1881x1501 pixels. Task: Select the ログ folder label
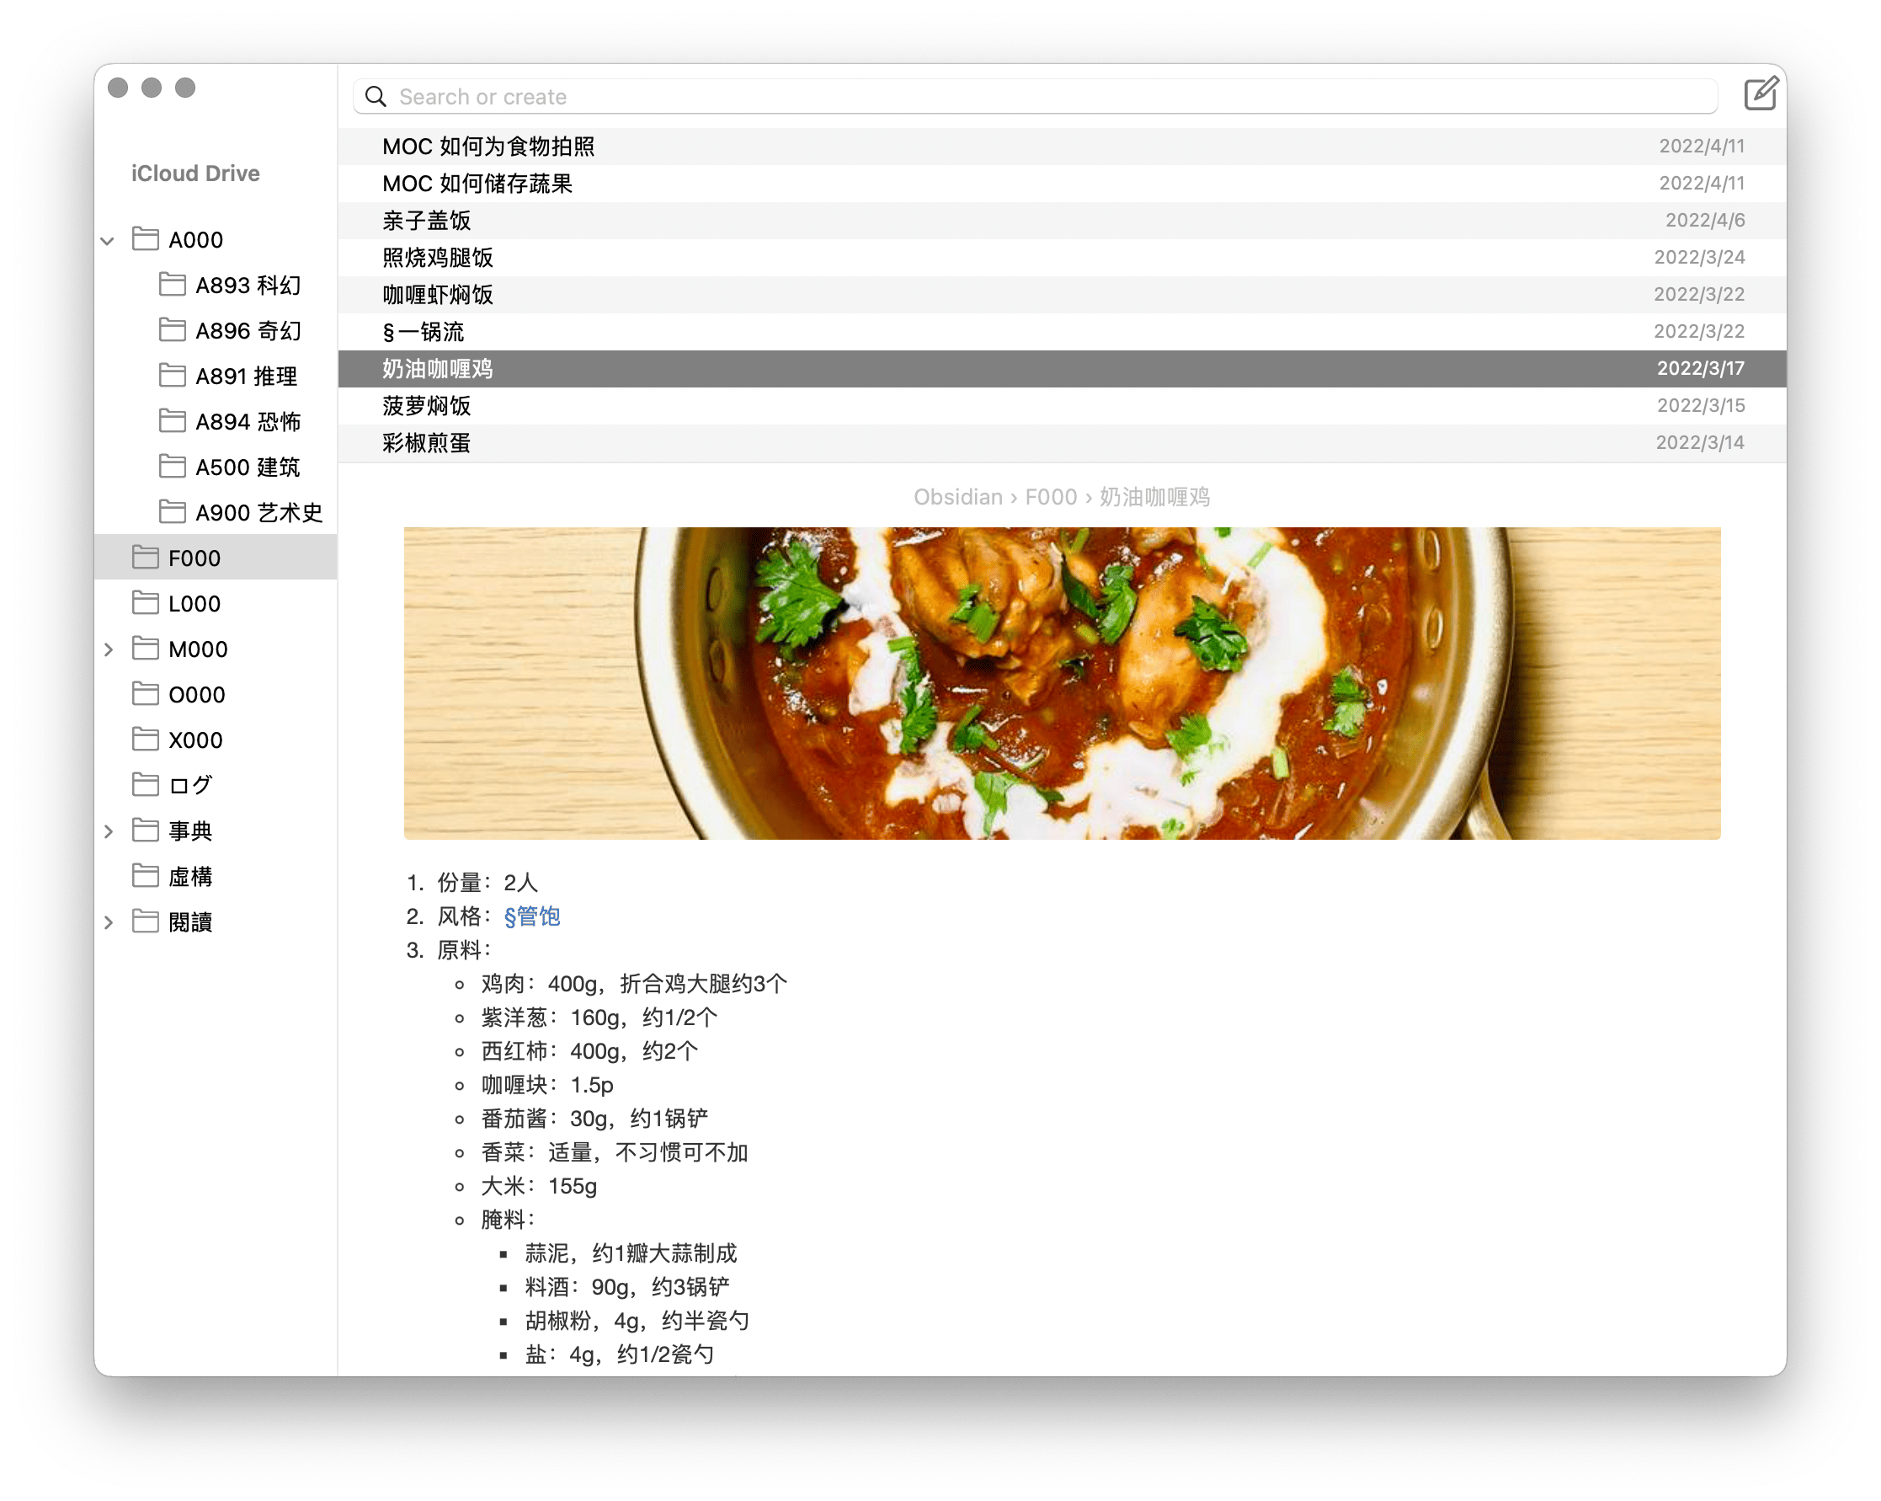tap(190, 785)
